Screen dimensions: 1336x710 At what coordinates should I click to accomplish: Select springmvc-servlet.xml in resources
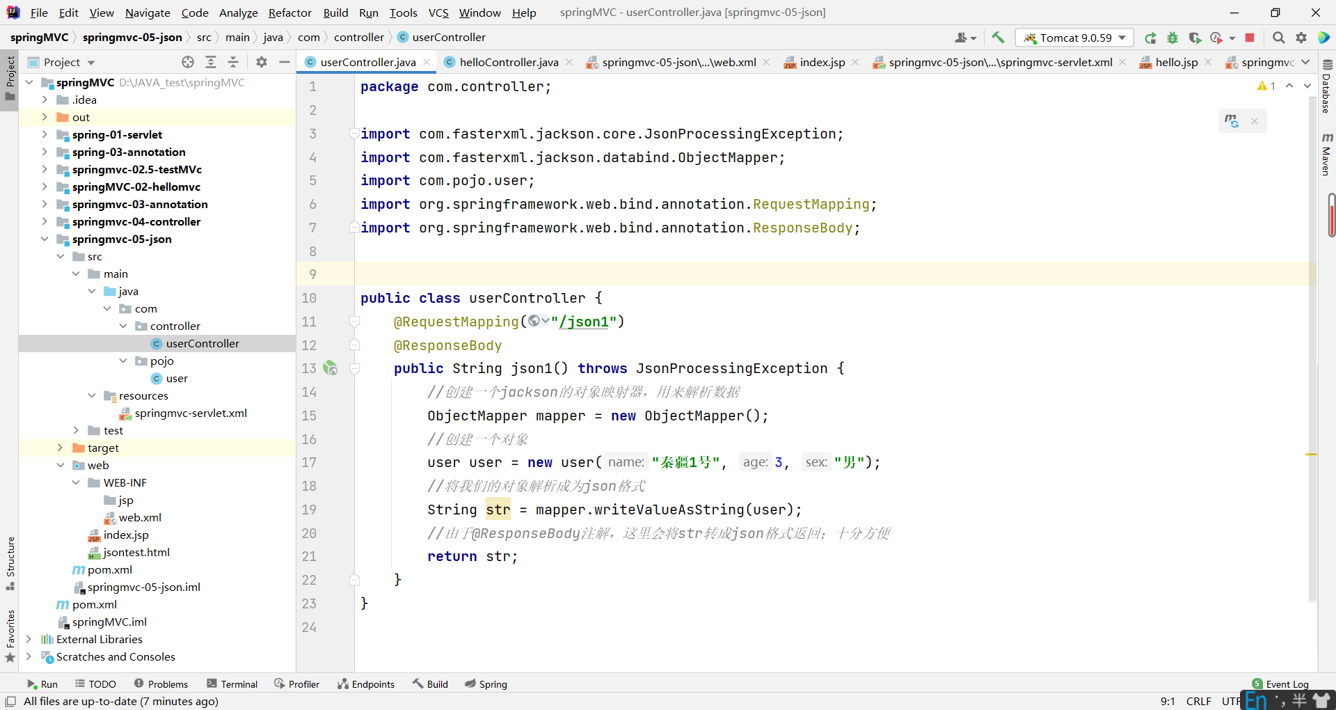(x=191, y=413)
